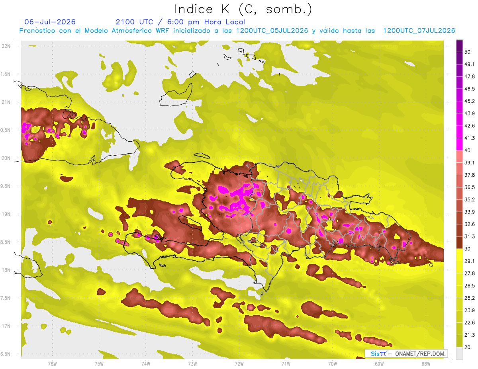Click the 'Indice K (C, somb.)' title
The image size is (478, 369).
tap(243, 10)
